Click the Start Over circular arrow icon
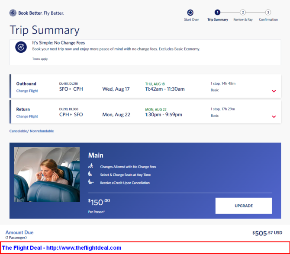Image resolution: width=290 pixels, height=254 pixels. tap(190, 13)
